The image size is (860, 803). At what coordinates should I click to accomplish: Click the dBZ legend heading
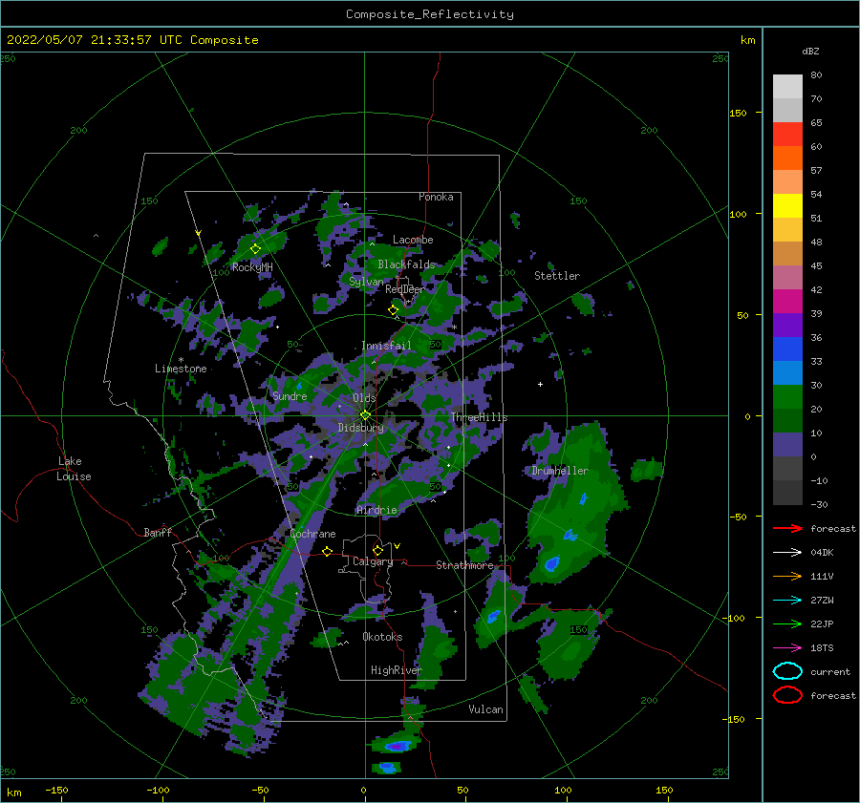[810, 51]
